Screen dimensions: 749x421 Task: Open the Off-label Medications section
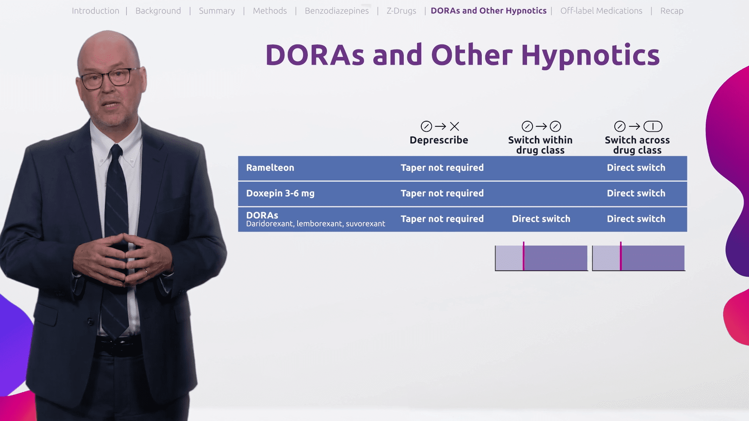pyautogui.click(x=601, y=11)
